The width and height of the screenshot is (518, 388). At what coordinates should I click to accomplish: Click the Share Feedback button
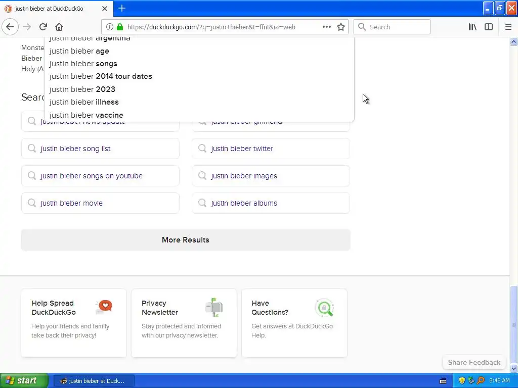(474, 362)
